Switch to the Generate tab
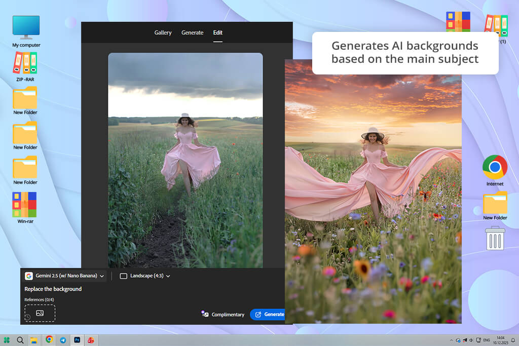Image resolution: width=519 pixels, height=346 pixels. (x=192, y=32)
